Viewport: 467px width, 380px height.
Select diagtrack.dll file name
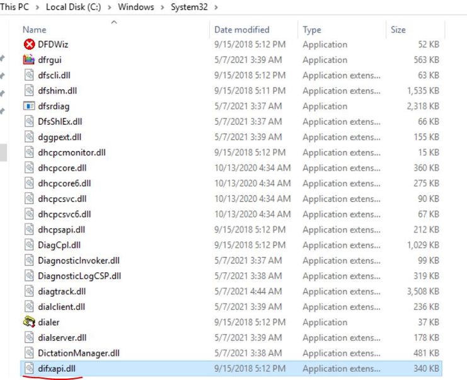[x=62, y=292]
